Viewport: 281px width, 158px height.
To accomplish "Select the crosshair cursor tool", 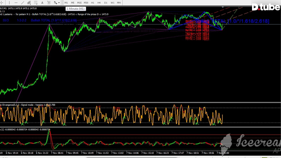I will [1, 3].
